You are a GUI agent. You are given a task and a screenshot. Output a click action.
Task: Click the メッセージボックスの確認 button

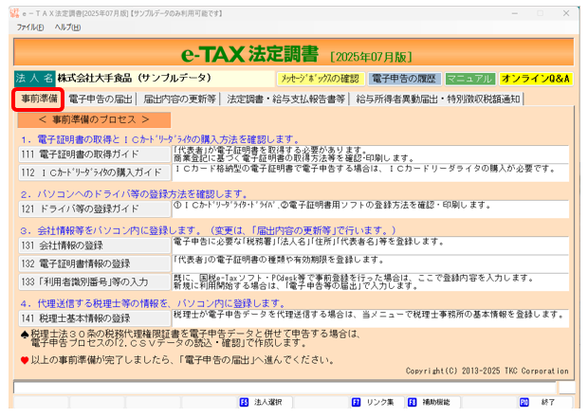point(320,79)
